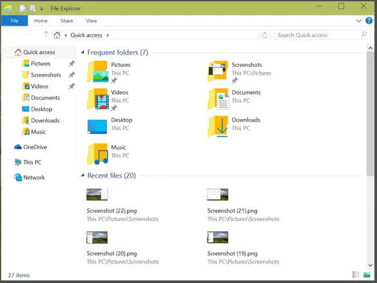Viewport: 377px width, 283px height.
Task: Click the scrollbar up arrow
Action: coord(371,48)
